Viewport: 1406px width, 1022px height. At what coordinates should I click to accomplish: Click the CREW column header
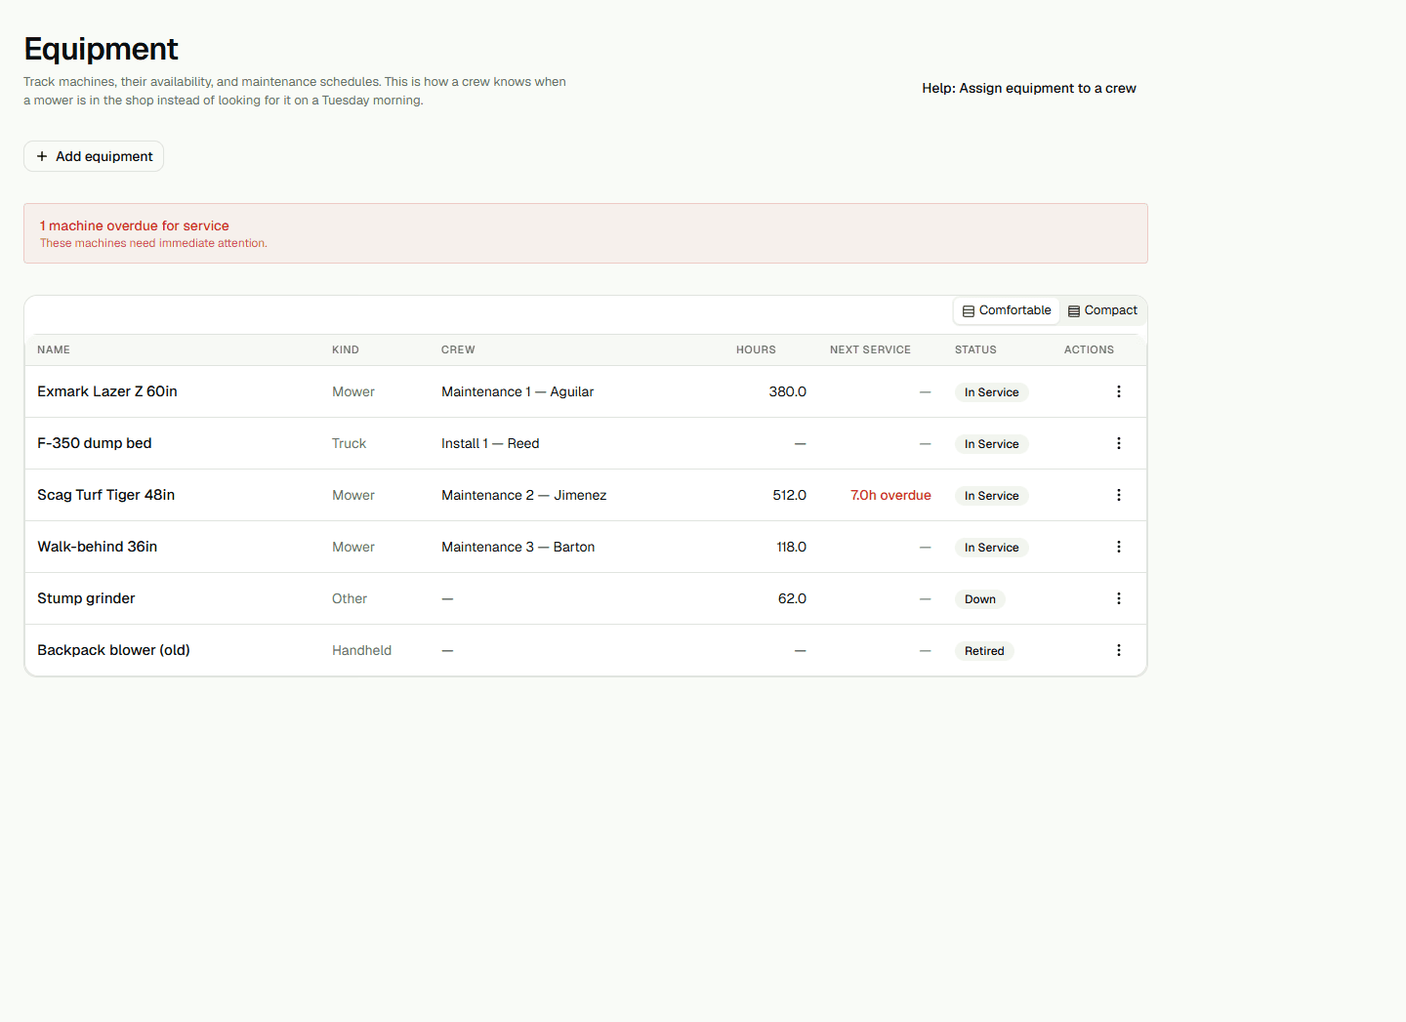458,349
